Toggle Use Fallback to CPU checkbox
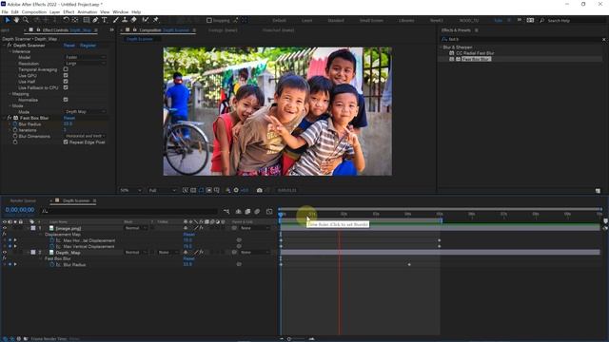The height and width of the screenshot is (342, 609). [66, 87]
